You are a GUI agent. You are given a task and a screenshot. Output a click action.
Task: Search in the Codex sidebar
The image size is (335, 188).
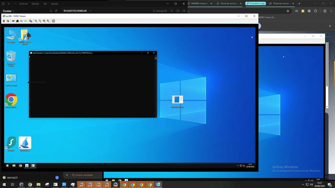pyautogui.click(x=51, y=11)
